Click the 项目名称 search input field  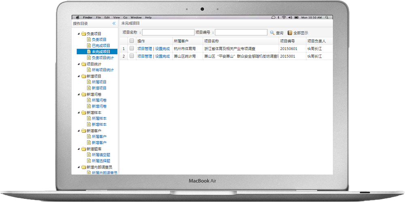[x=167, y=32]
